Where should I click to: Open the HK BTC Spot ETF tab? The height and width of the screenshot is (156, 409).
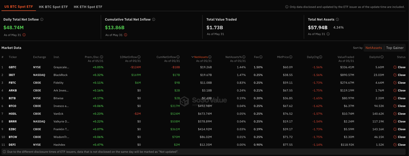[53, 7]
